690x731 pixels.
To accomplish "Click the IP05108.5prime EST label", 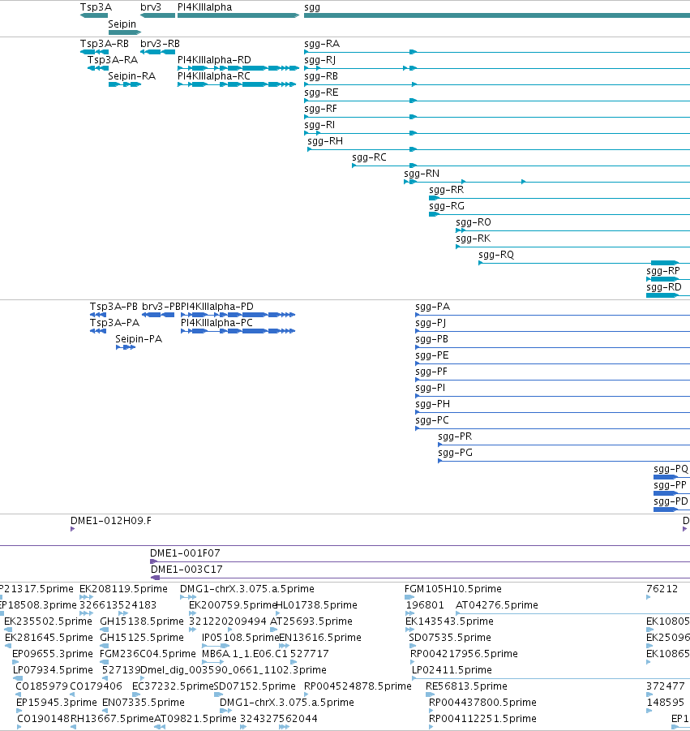I will [x=240, y=638].
